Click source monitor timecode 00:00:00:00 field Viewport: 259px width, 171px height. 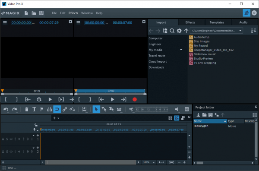(x=21, y=22)
